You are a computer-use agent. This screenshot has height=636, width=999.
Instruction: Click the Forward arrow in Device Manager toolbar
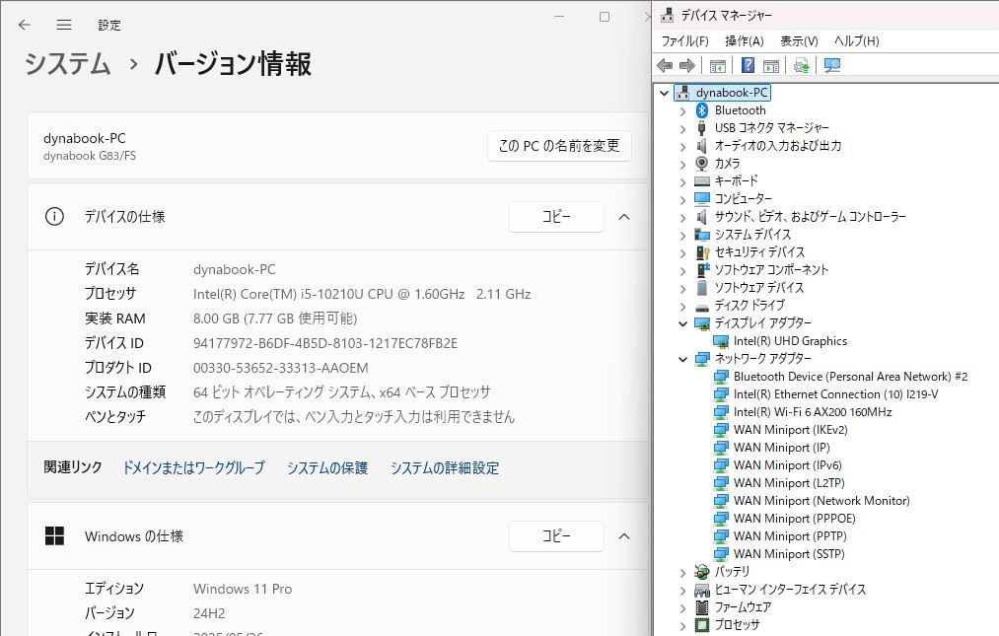pos(686,66)
